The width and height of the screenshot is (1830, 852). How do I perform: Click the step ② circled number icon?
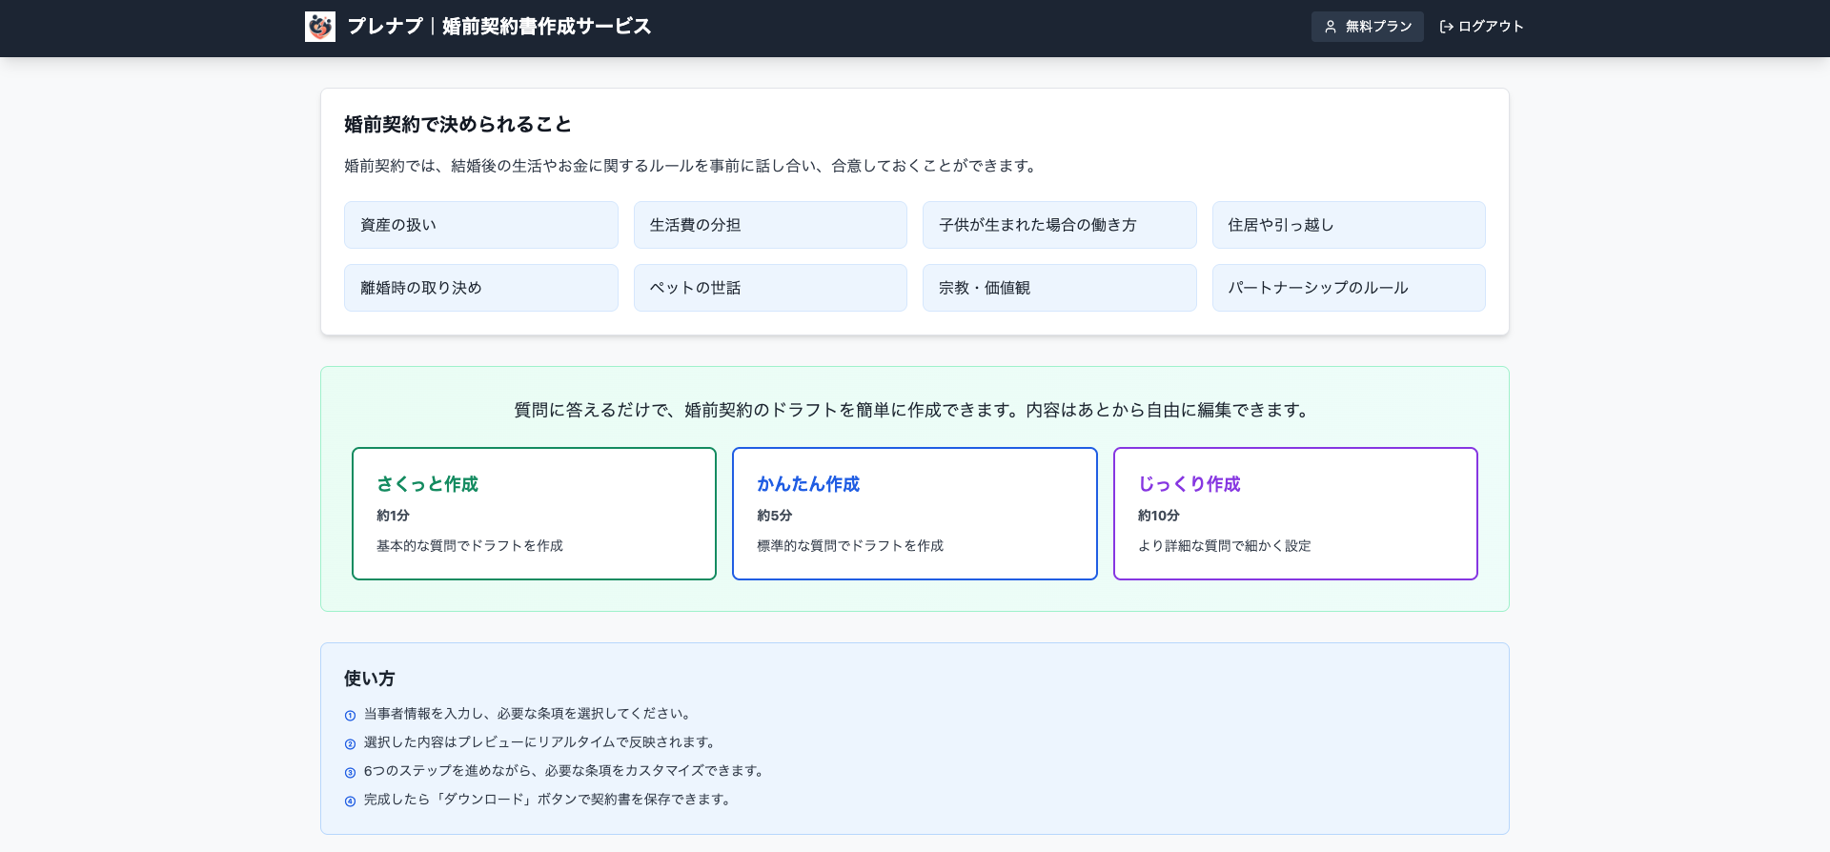pos(350,744)
